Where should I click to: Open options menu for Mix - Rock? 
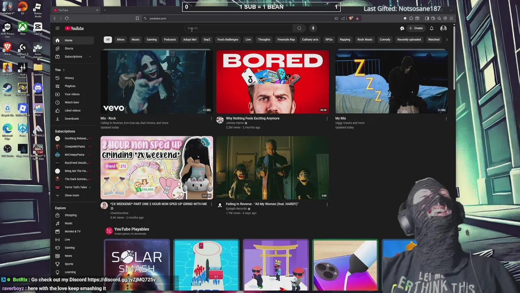211,119
